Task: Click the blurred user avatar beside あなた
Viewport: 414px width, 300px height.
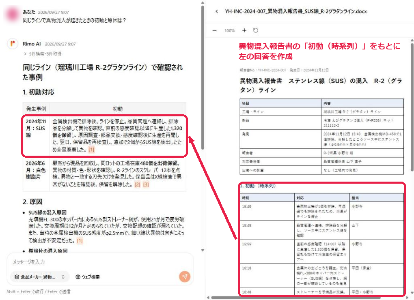Action: click(13, 14)
